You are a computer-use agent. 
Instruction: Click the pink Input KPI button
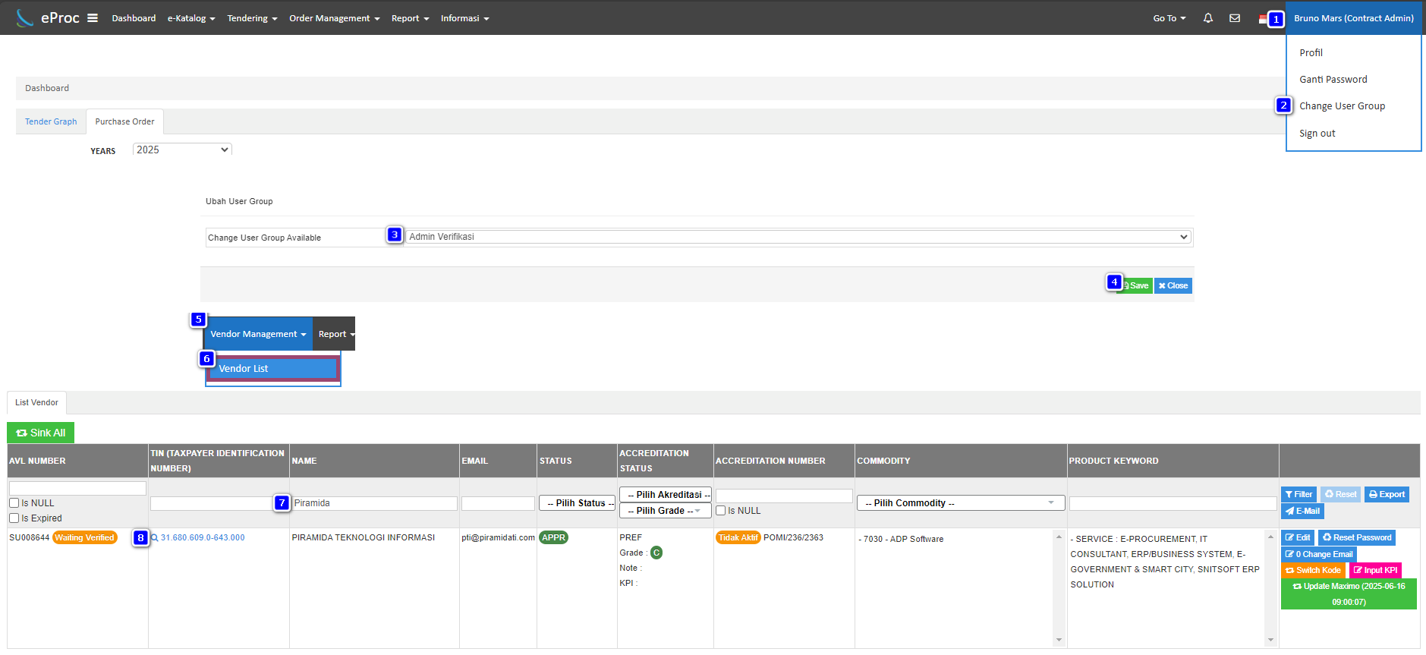click(1375, 570)
